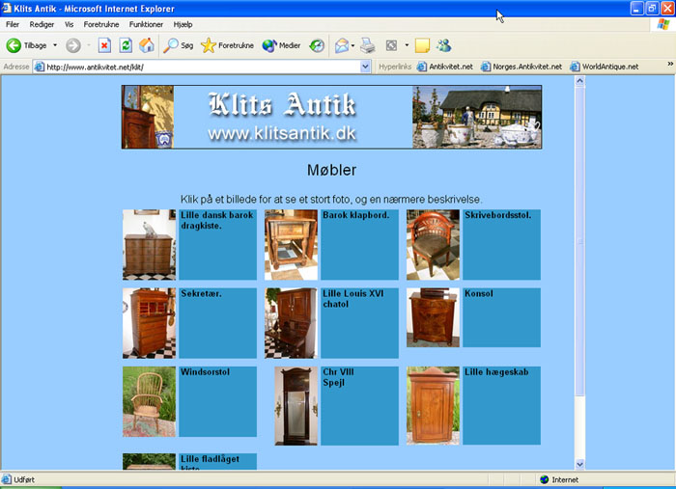Viewport: 676px width, 489px height.
Task: Refresh the page with the reload icon
Action: (126, 45)
